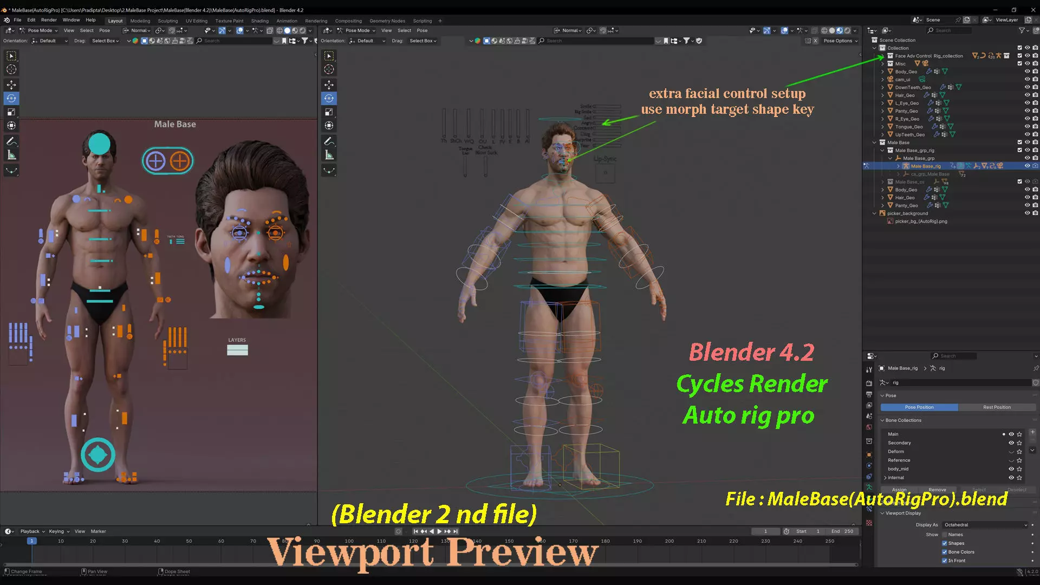The height and width of the screenshot is (585, 1040).
Task: Open the File menu
Action: click(x=17, y=20)
